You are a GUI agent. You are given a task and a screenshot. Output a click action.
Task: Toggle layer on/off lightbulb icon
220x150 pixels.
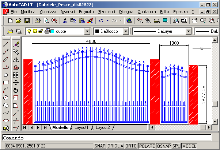pyautogui.click(x=29, y=31)
